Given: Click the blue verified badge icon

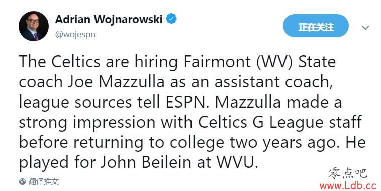Looking at the screenshot, I should click(171, 19).
